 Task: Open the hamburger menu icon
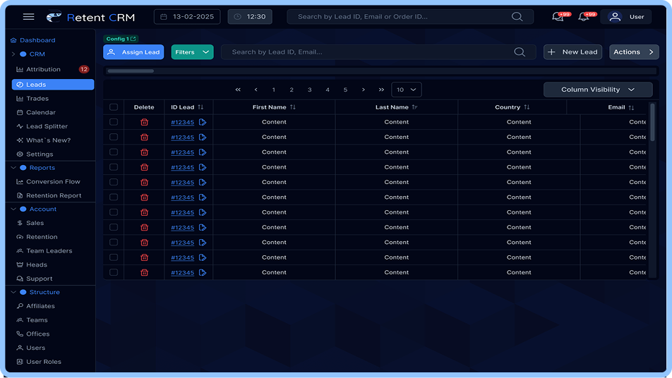[x=29, y=17]
